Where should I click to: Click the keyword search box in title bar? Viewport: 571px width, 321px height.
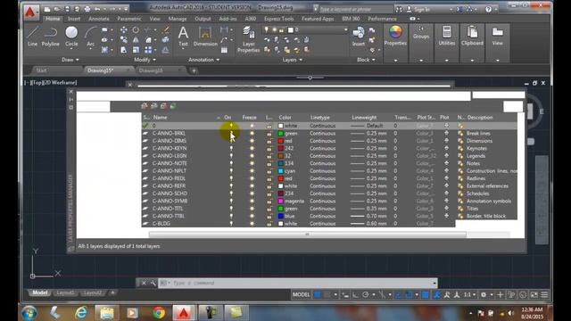tap(355, 10)
